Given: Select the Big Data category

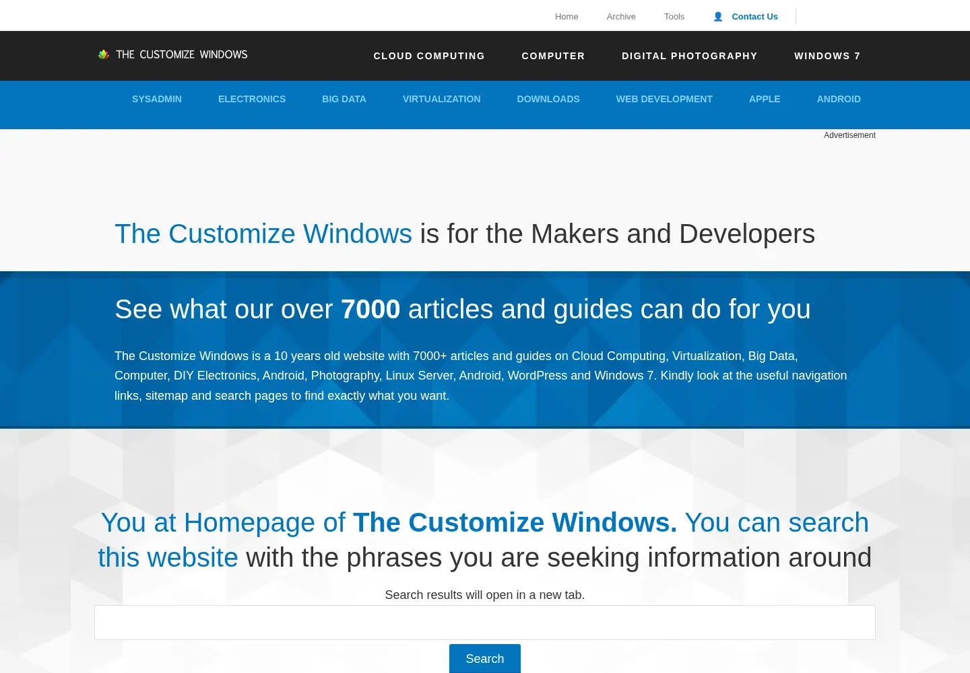Looking at the screenshot, I should [x=344, y=99].
